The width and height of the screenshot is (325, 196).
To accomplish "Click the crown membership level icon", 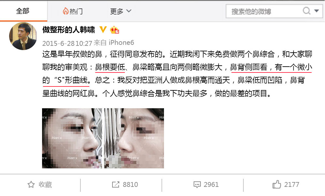I will click(114, 30).
